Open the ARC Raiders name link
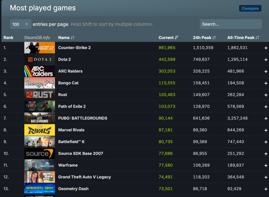269x197 pixels. [x=70, y=71]
